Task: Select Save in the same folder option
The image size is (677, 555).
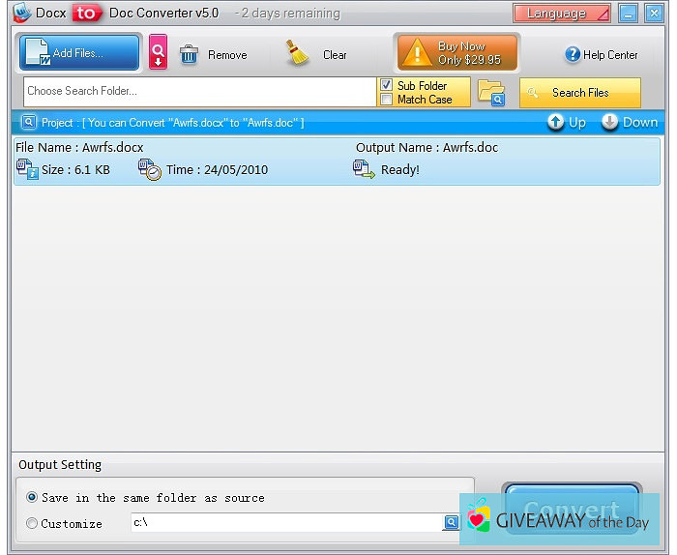Action: pyautogui.click(x=33, y=498)
